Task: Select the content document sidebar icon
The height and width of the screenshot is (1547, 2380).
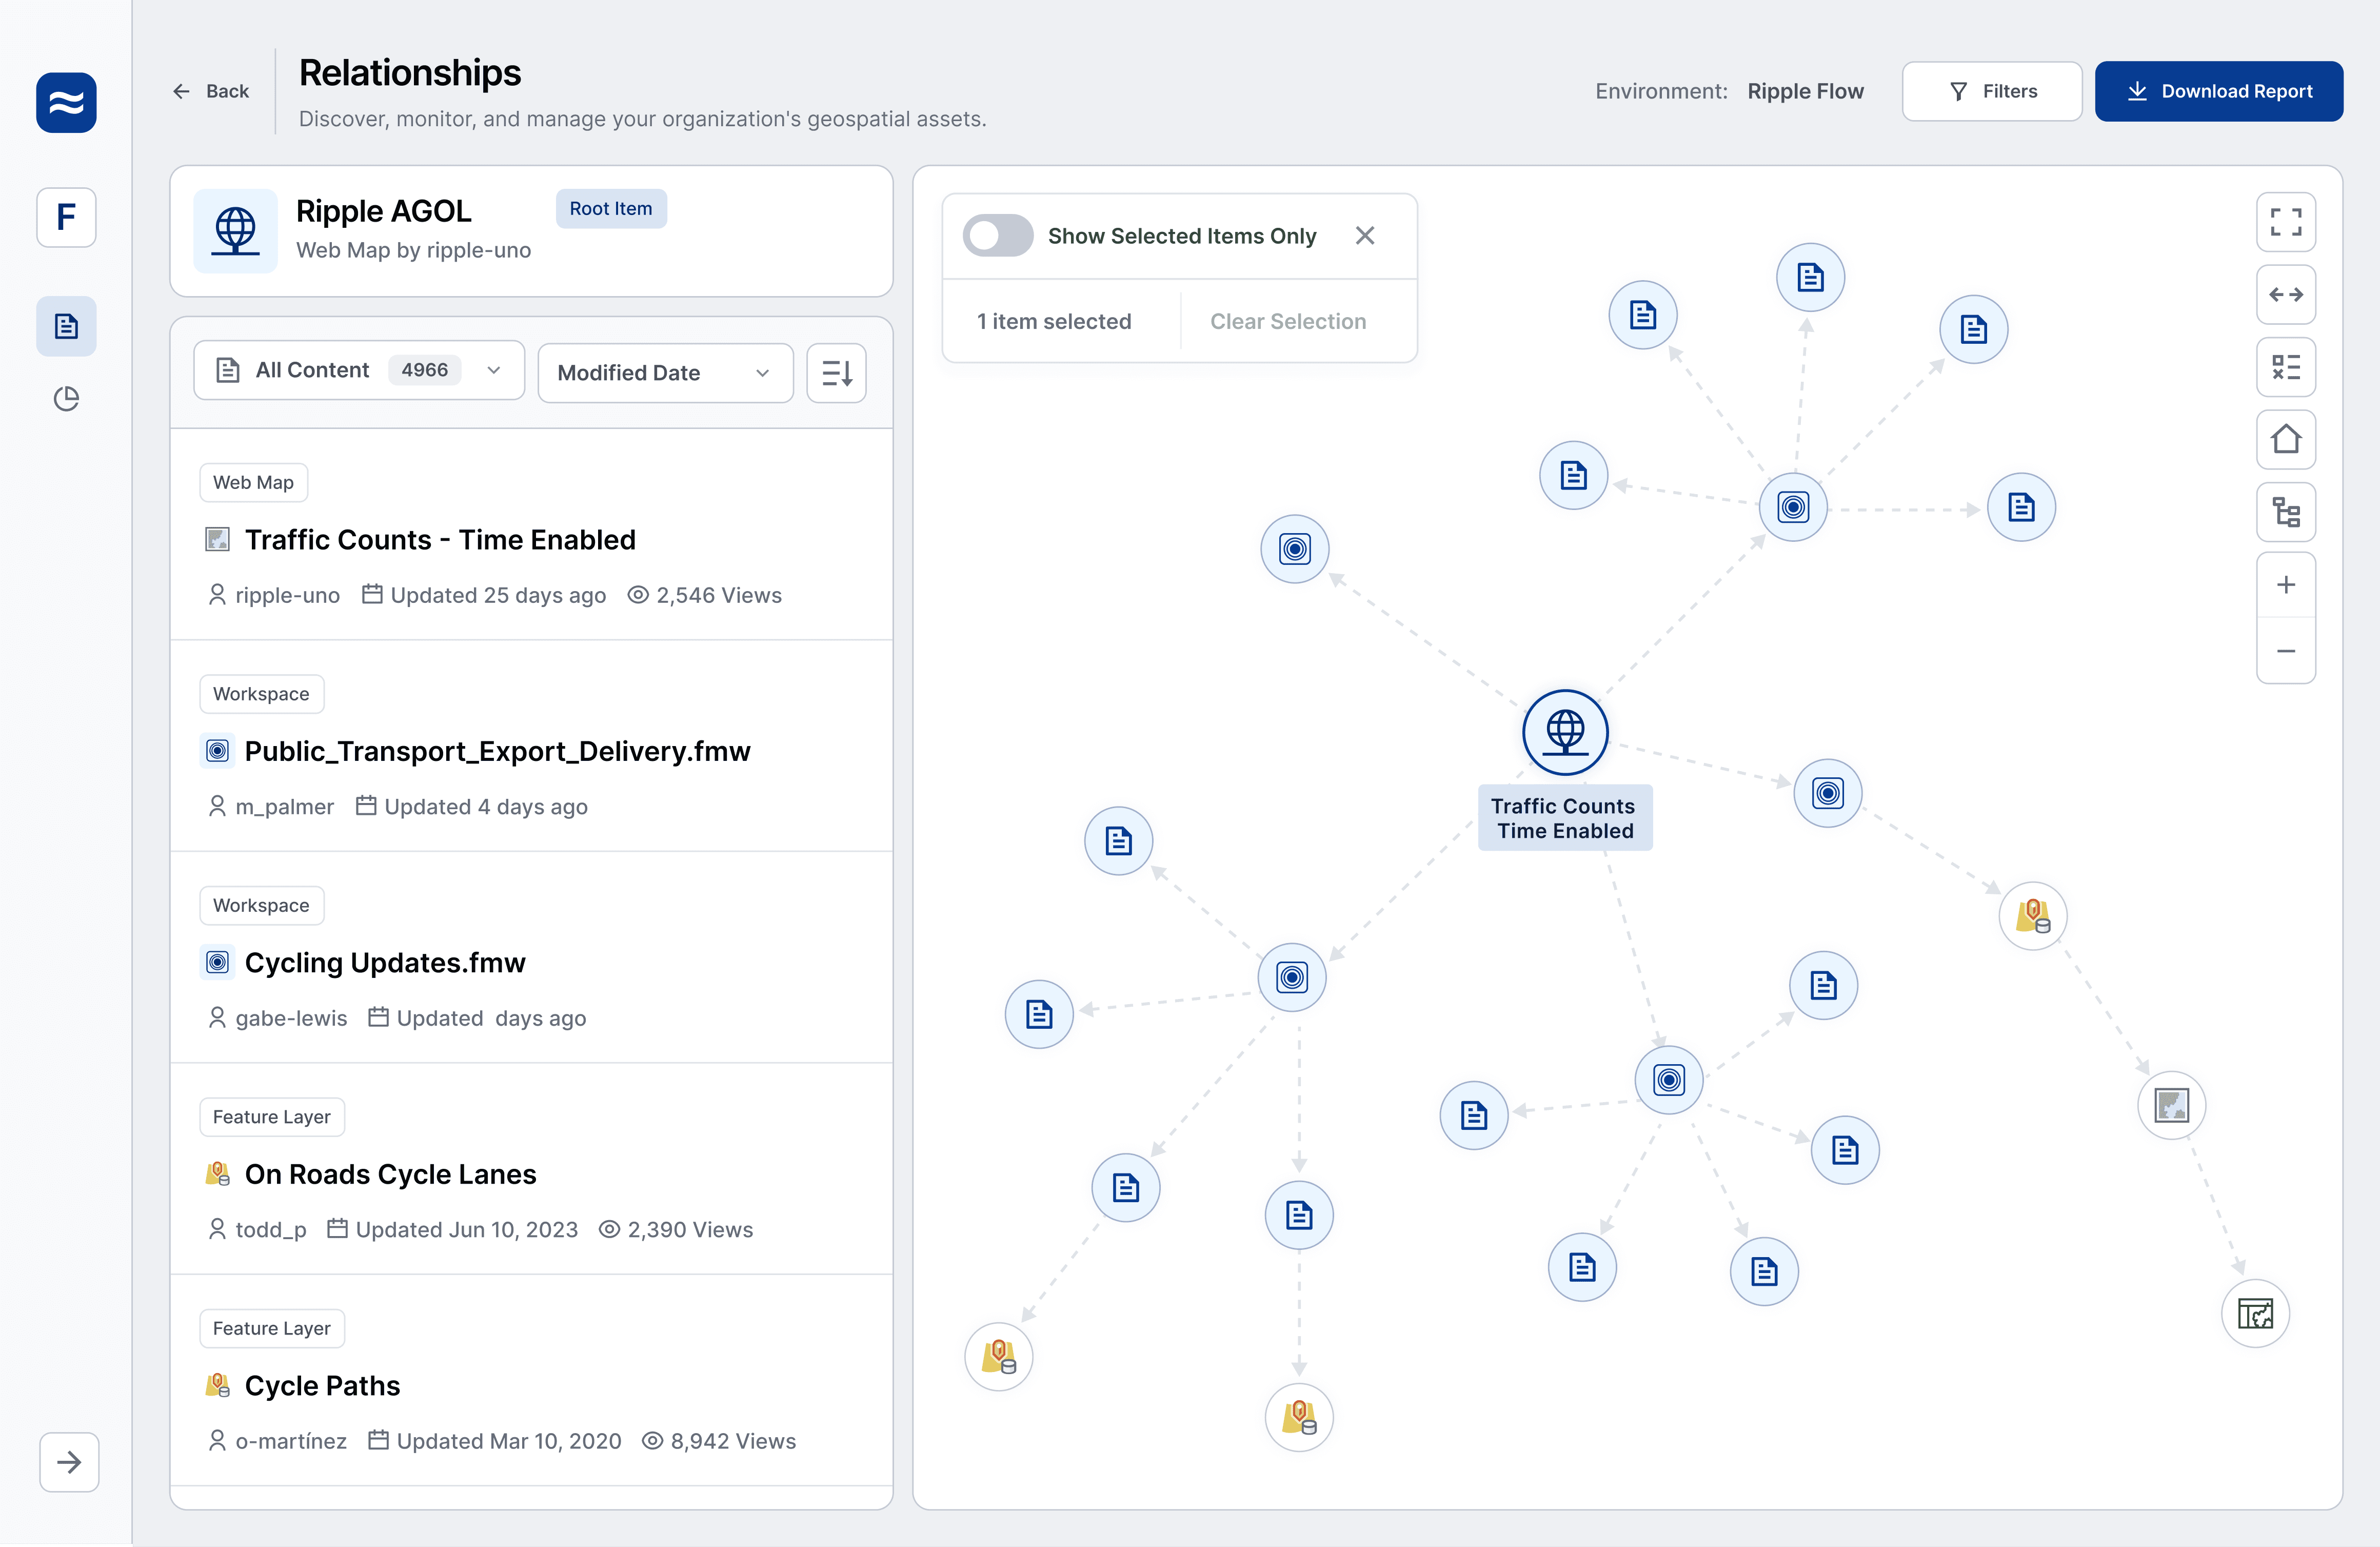Action: [x=66, y=325]
